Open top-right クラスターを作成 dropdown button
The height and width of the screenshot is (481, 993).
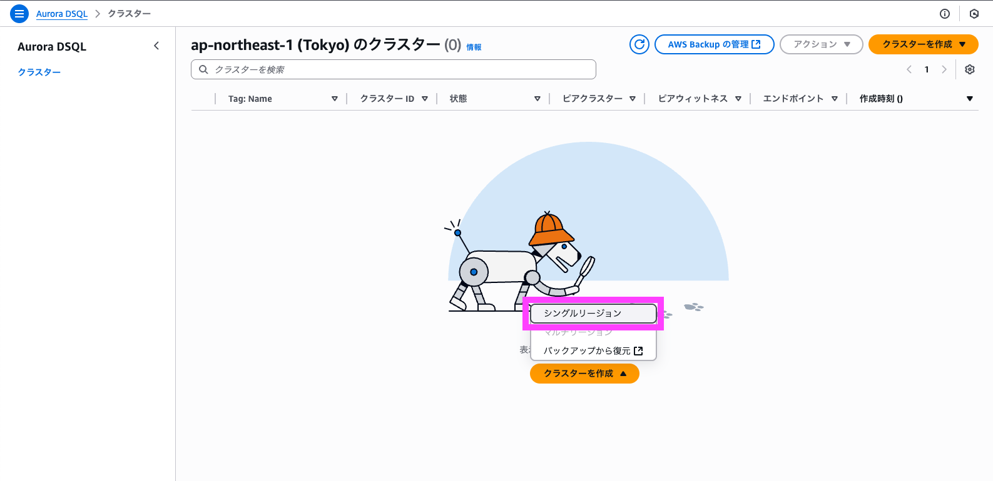924,44
